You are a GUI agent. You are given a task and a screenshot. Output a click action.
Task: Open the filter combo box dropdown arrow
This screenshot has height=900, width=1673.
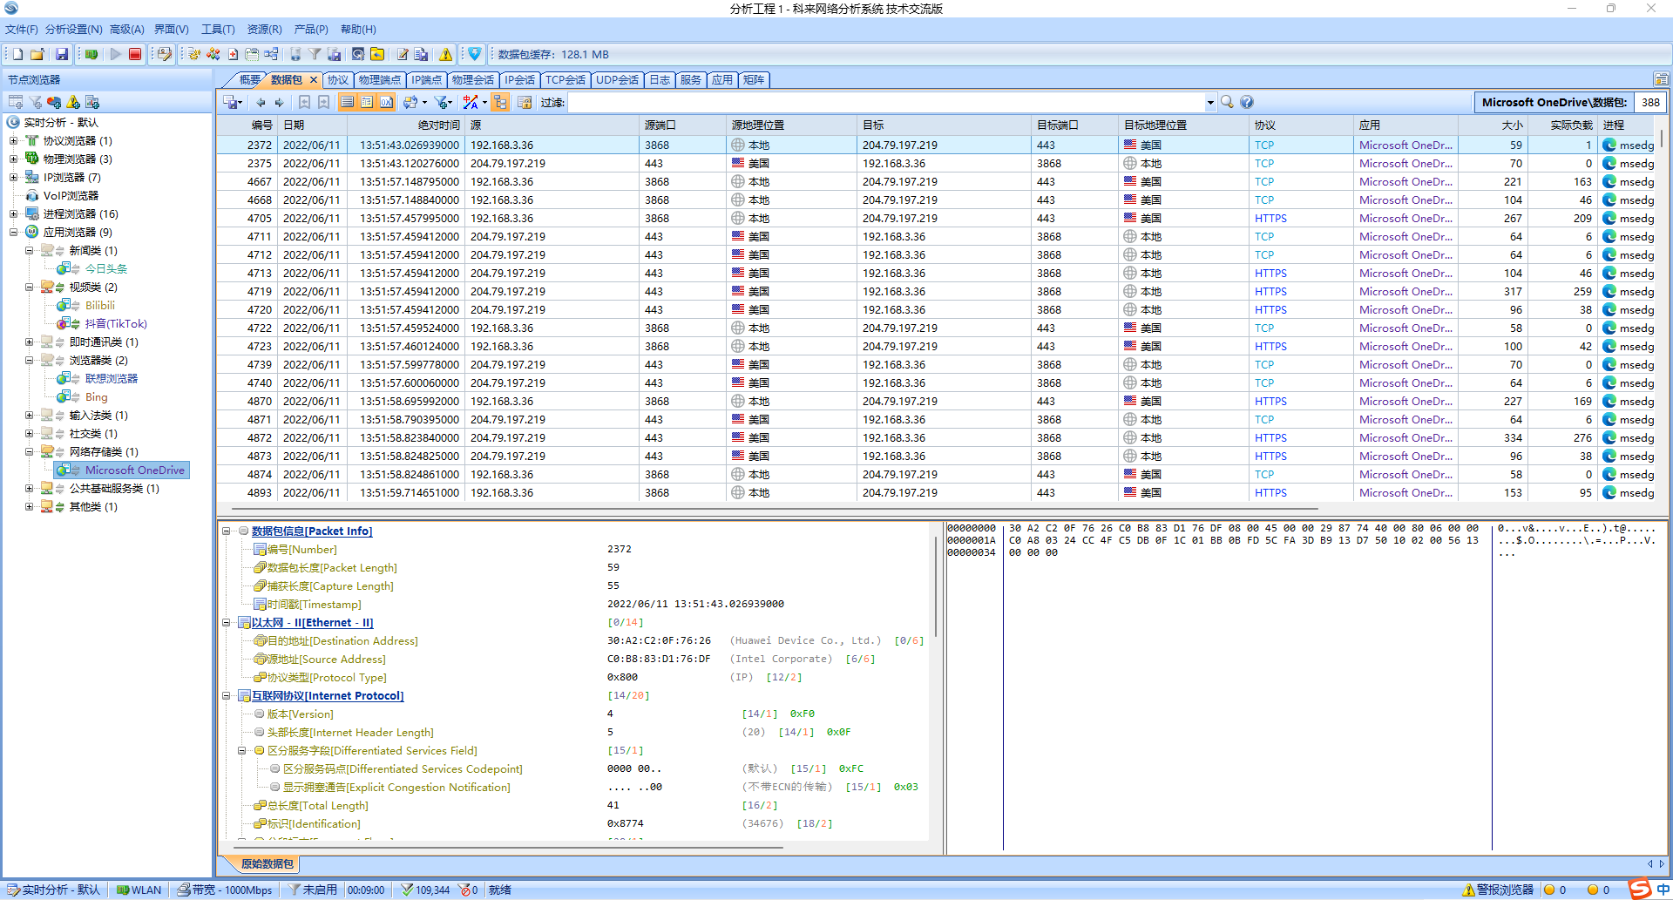point(1210,102)
